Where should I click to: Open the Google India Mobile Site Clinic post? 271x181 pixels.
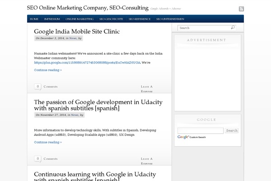pos(77,32)
